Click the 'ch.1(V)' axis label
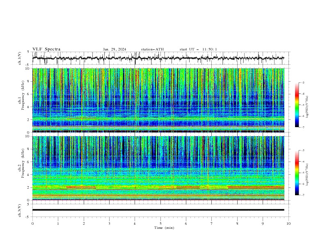The image size is (325, 251). coord(20,58)
